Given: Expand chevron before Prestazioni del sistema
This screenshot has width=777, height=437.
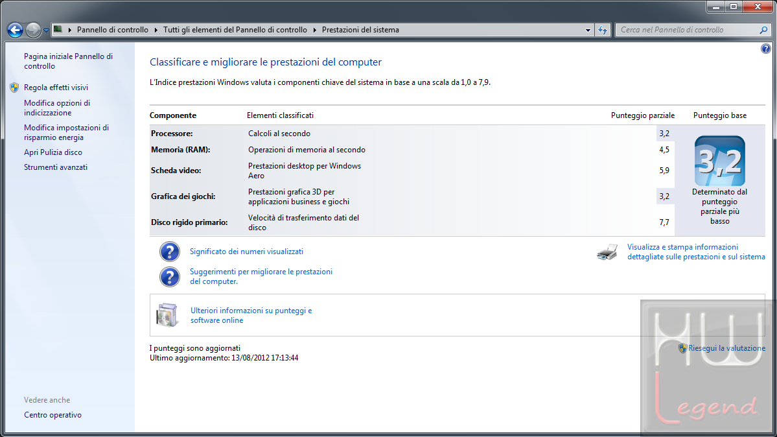Looking at the screenshot, I should tap(315, 30).
